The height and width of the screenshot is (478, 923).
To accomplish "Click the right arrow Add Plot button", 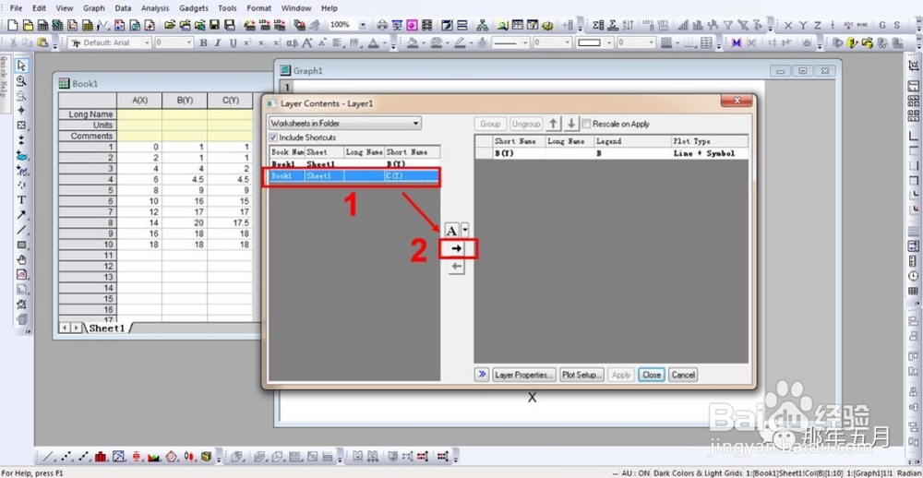I will coord(456,249).
